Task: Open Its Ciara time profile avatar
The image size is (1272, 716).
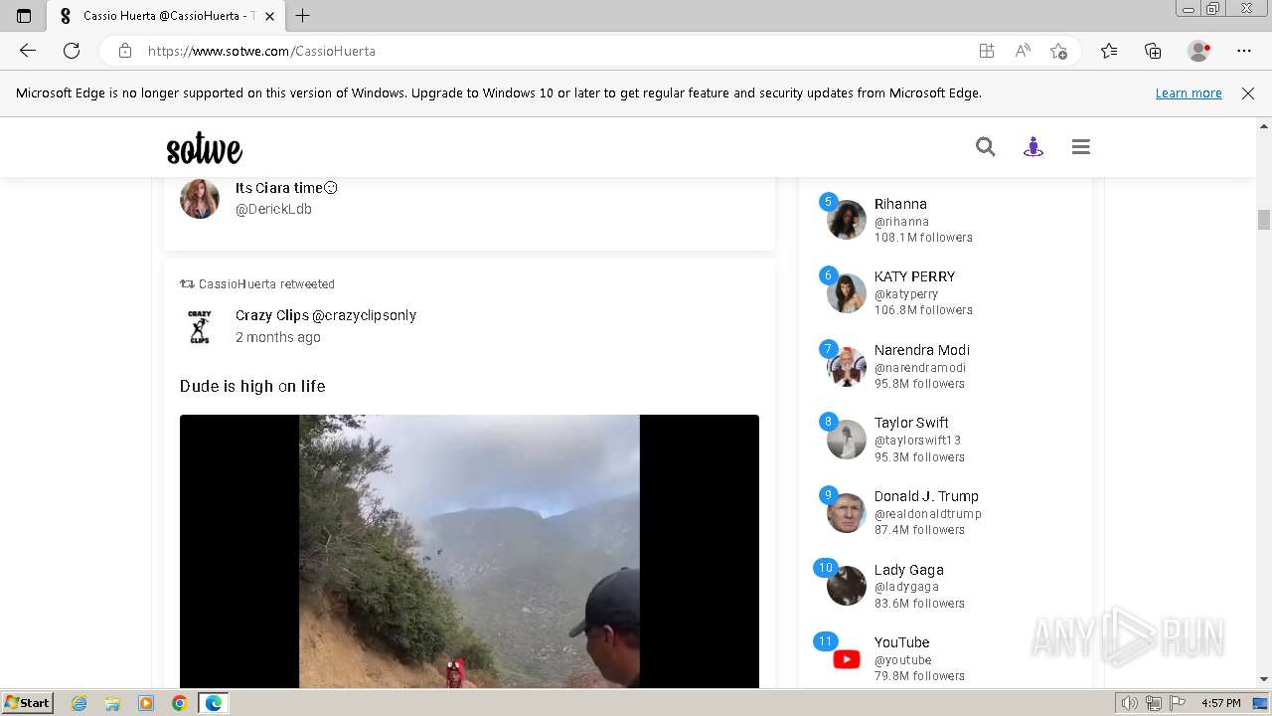Action: click(x=200, y=198)
